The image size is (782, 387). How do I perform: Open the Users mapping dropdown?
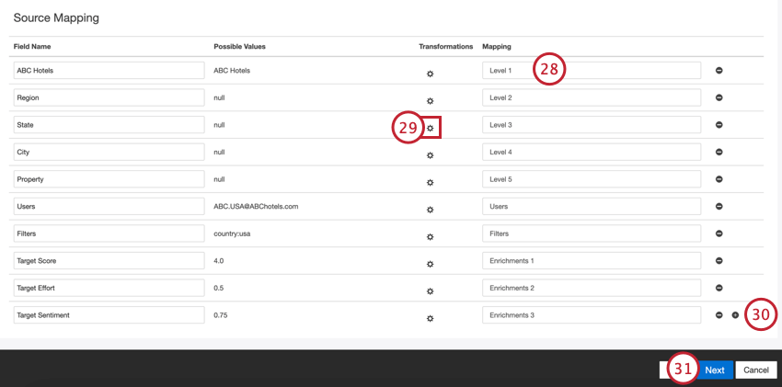592,206
